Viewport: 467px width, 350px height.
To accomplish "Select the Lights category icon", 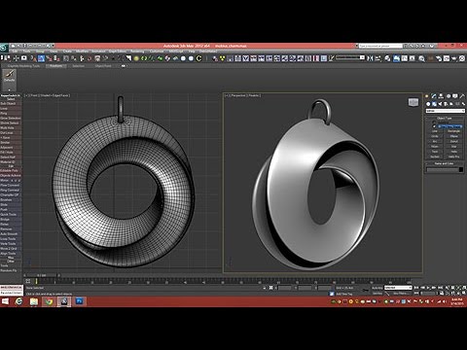I will [440, 104].
